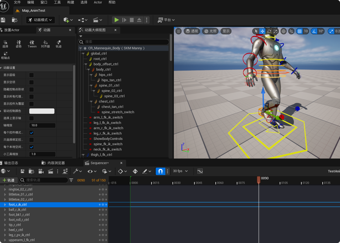This screenshot has height=243, width=340.
Task: Activate the Rotate gizmo tool
Action: tap(269, 31)
